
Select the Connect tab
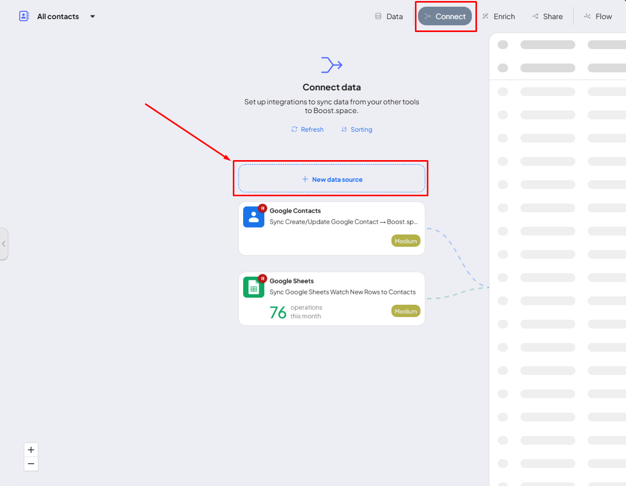pos(445,17)
